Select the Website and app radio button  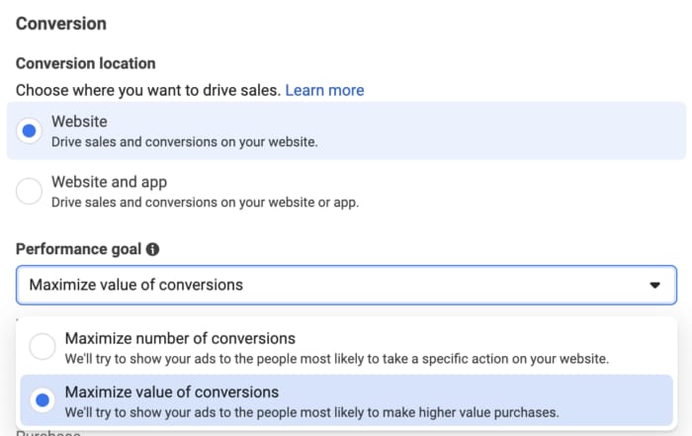[31, 191]
